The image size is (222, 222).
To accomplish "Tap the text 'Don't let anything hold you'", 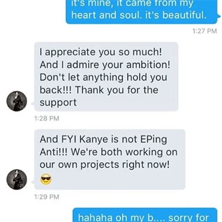I will (x=104, y=77).
